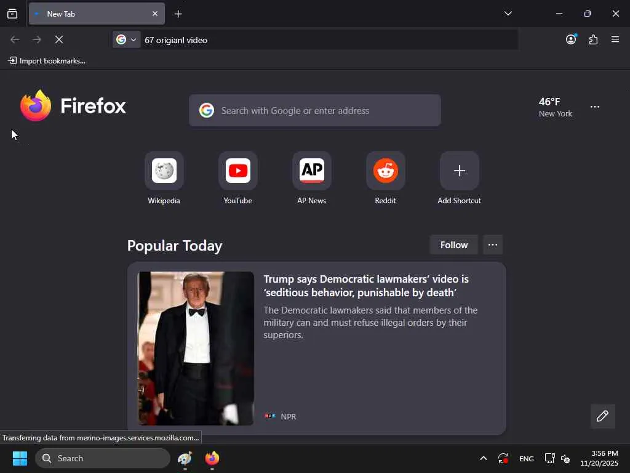Open Firefox View recent browsing icon

click(12, 14)
